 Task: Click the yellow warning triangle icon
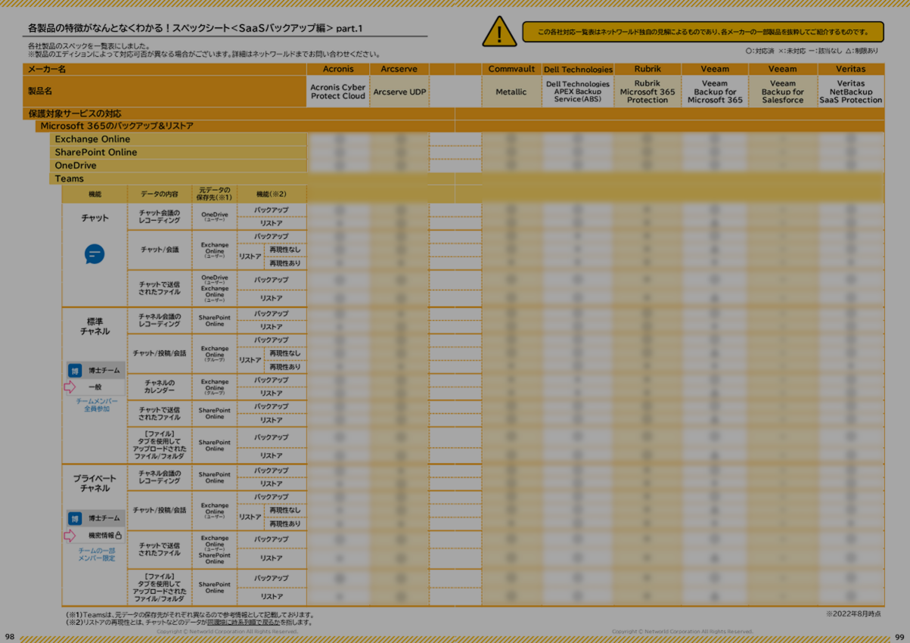pos(499,32)
